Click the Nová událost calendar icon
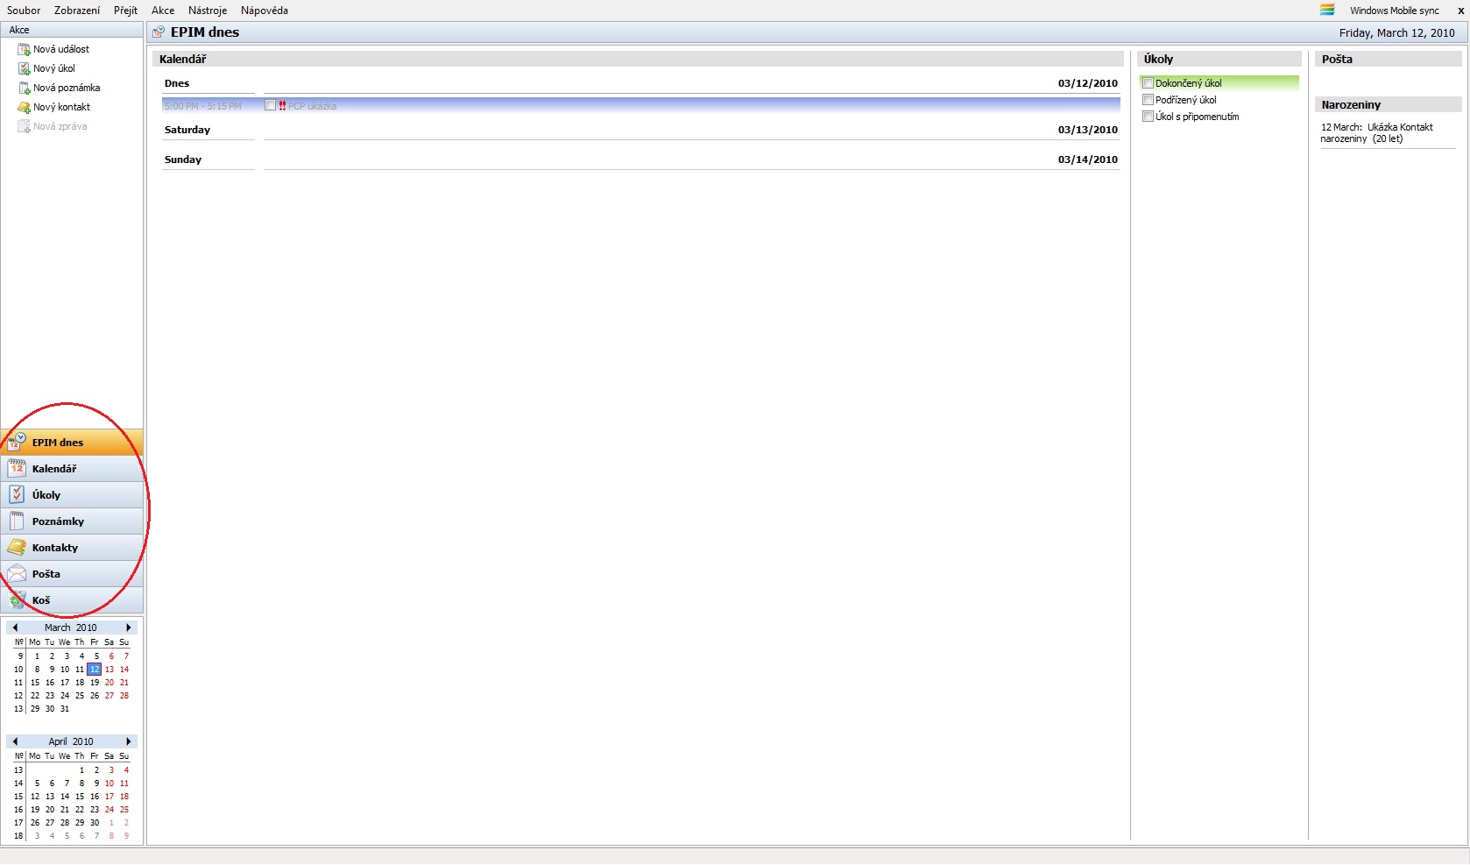 pyautogui.click(x=25, y=49)
